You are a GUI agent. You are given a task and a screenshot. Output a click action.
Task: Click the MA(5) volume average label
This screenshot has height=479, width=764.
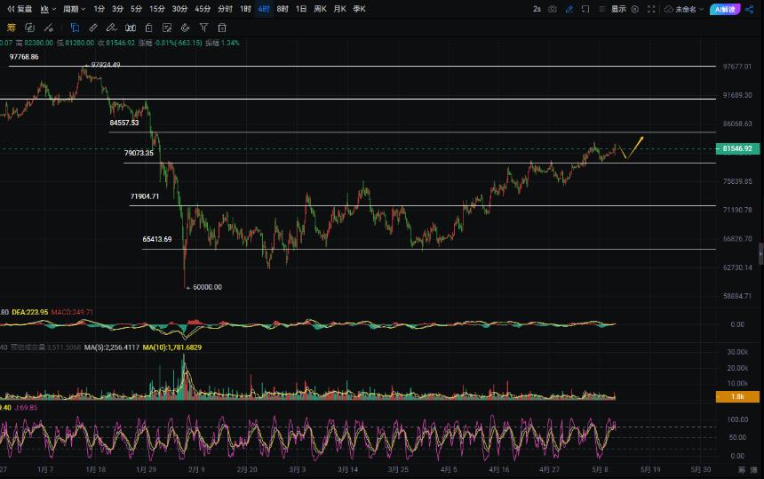coord(112,347)
